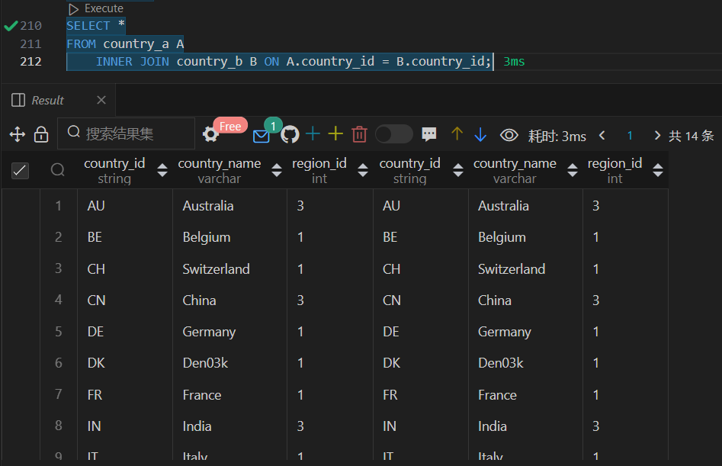Select row number 1
Viewport: 722px width, 466px height.
click(x=59, y=205)
